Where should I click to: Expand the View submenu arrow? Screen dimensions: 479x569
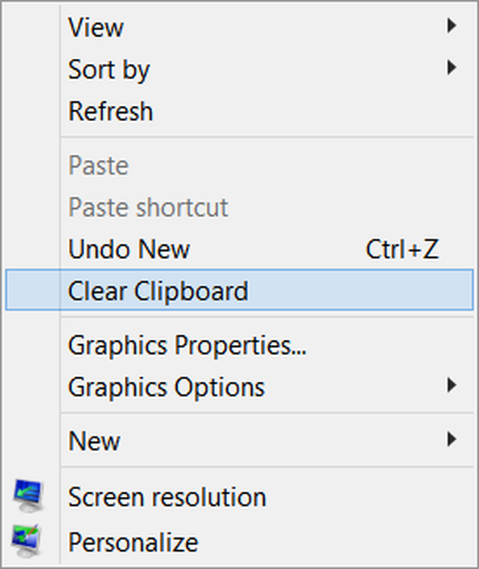coord(452,26)
